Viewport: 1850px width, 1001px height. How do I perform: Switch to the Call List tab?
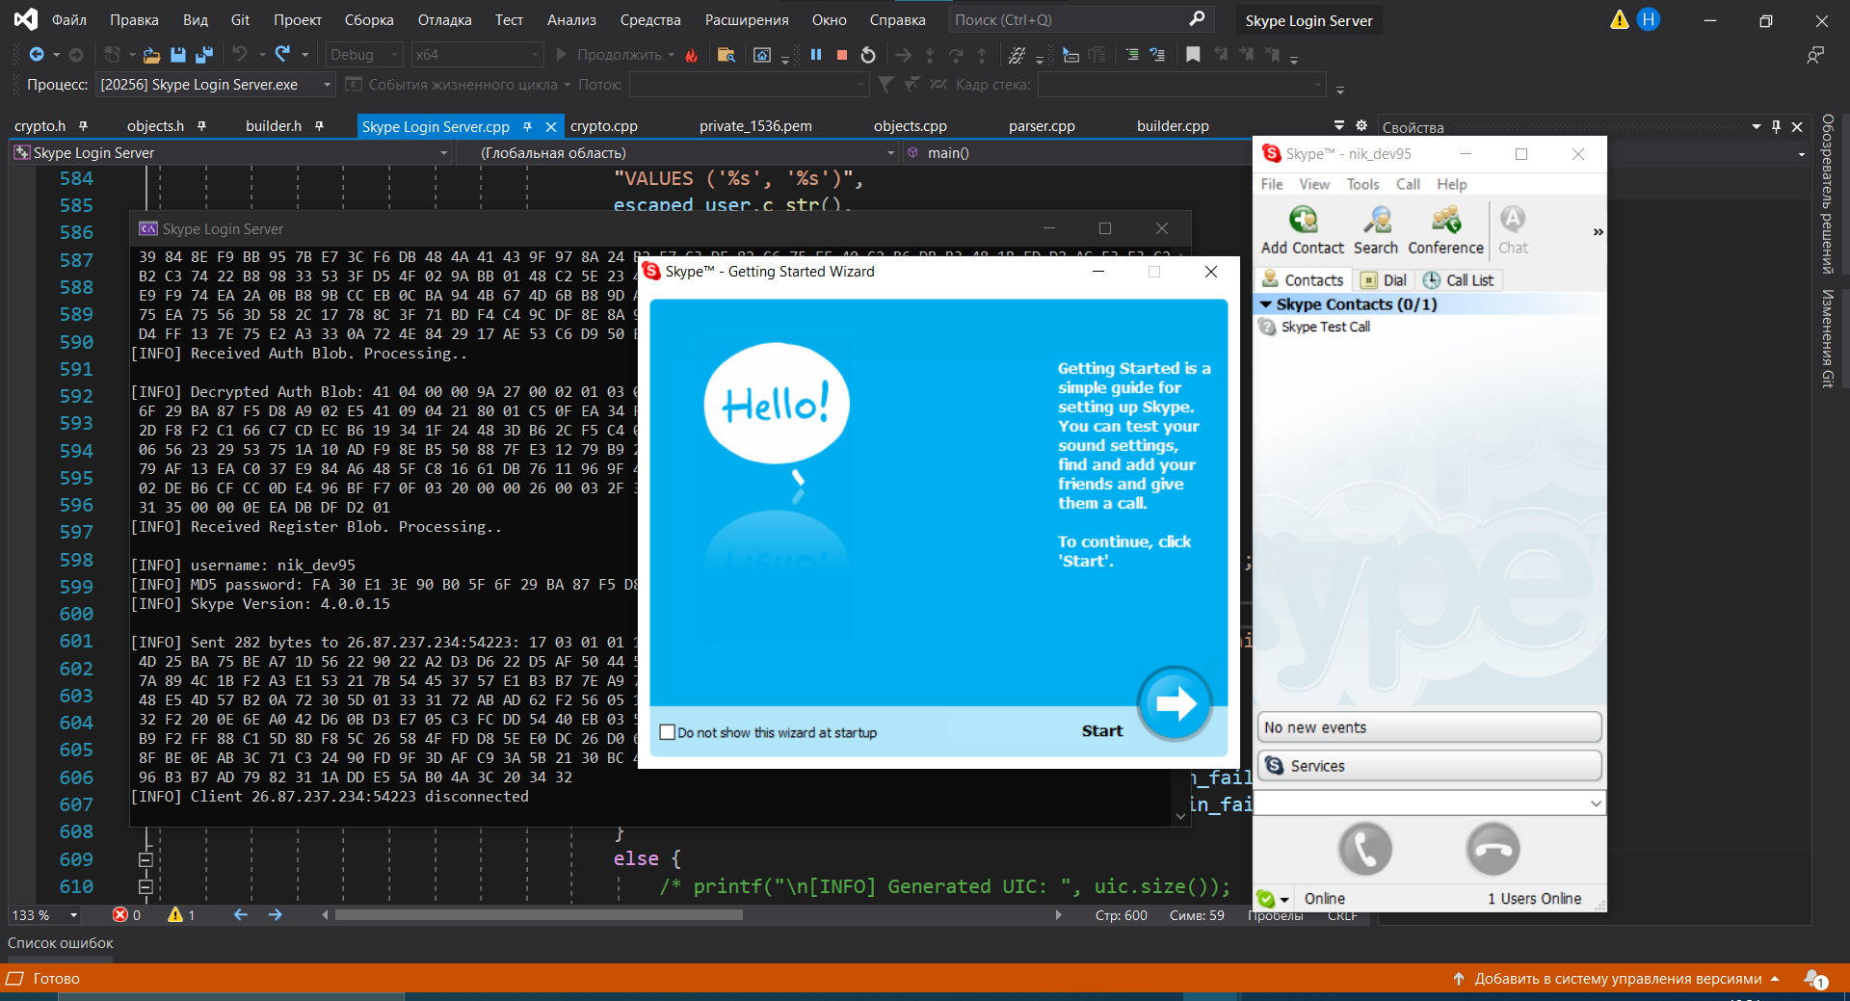click(x=1459, y=280)
